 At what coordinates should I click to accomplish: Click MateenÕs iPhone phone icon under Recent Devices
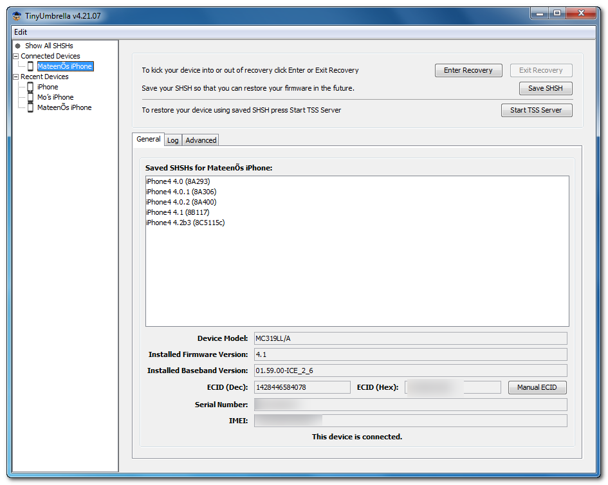(30, 107)
